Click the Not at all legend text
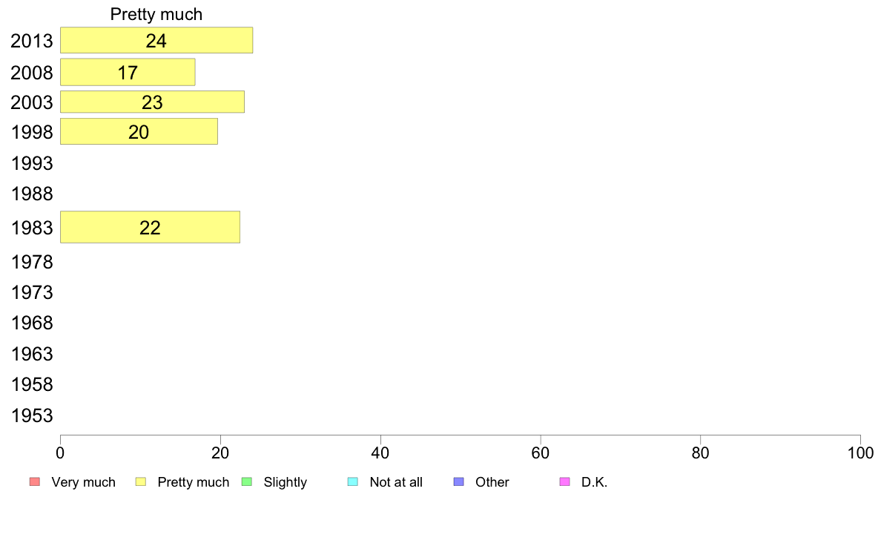Image resolution: width=881 pixels, height=546 pixels. click(396, 482)
